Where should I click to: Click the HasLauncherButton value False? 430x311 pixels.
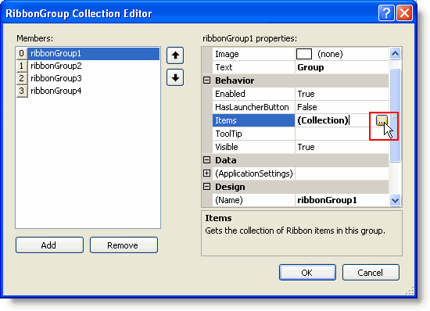point(342,107)
